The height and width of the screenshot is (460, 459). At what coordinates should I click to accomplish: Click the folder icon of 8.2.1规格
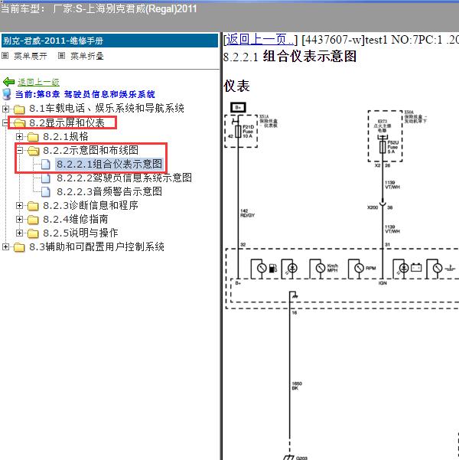(x=33, y=137)
